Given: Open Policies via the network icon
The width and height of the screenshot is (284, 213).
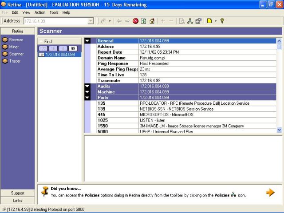Looking at the screenshot, I should 190,21.
